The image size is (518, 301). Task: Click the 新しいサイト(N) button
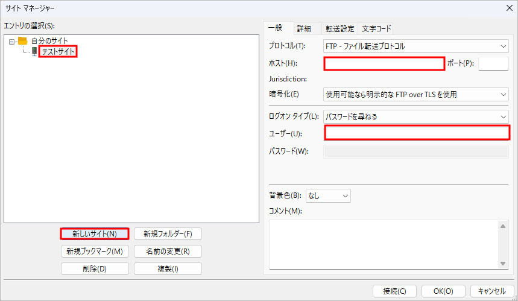tap(95, 234)
